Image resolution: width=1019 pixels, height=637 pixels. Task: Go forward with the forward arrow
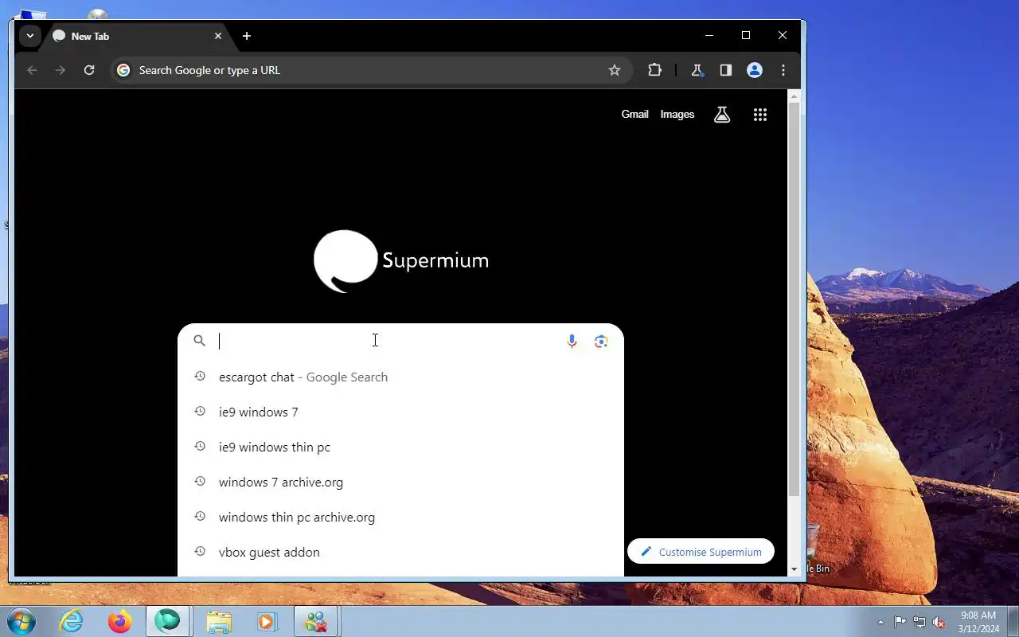(61, 70)
